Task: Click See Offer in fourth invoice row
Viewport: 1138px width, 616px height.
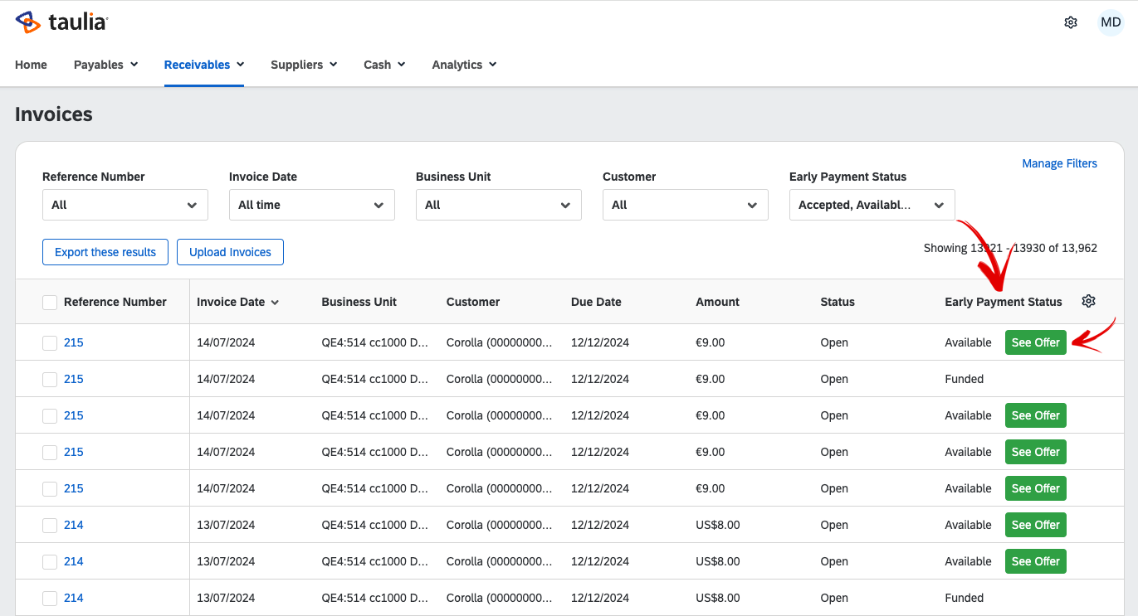Action: click(1035, 452)
